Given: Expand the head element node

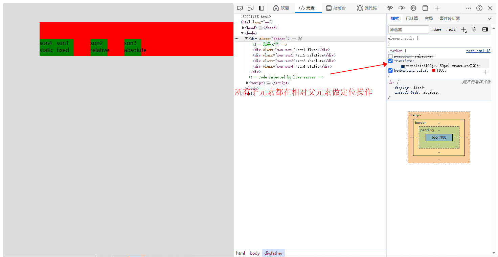Looking at the screenshot, I should [x=243, y=28].
